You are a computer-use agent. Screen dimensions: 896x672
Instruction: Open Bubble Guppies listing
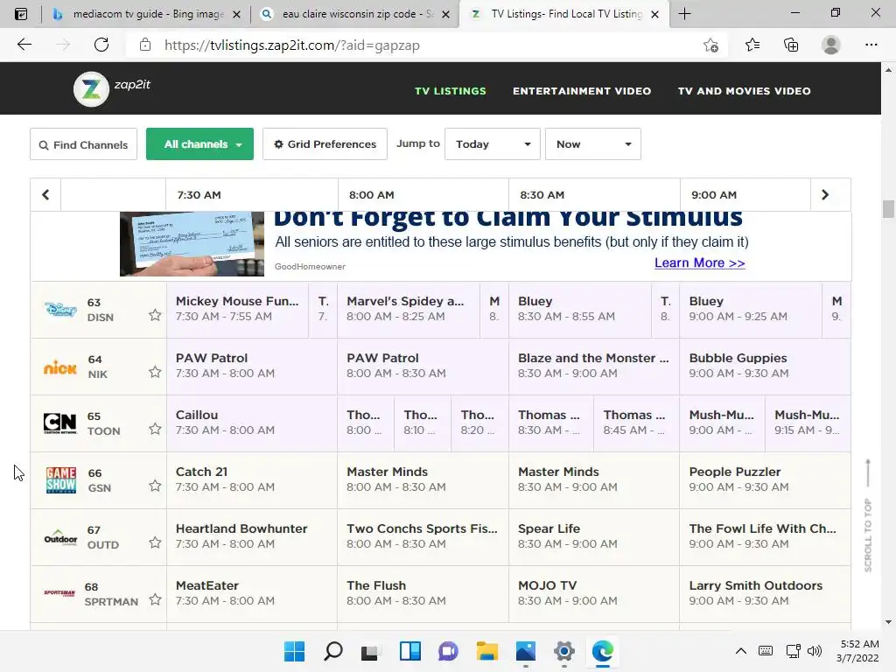point(765,367)
